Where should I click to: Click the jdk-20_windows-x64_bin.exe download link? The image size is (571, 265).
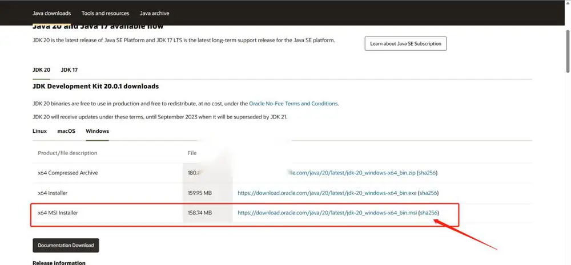pyautogui.click(x=327, y=193)
